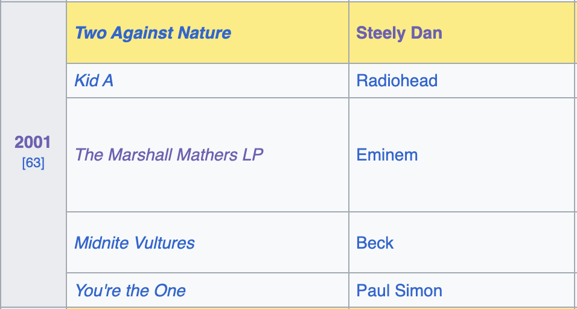Follow the Kid A album link
Image resolution: width=577 pixels, height=309 pixels.
[x=94, y=80]
